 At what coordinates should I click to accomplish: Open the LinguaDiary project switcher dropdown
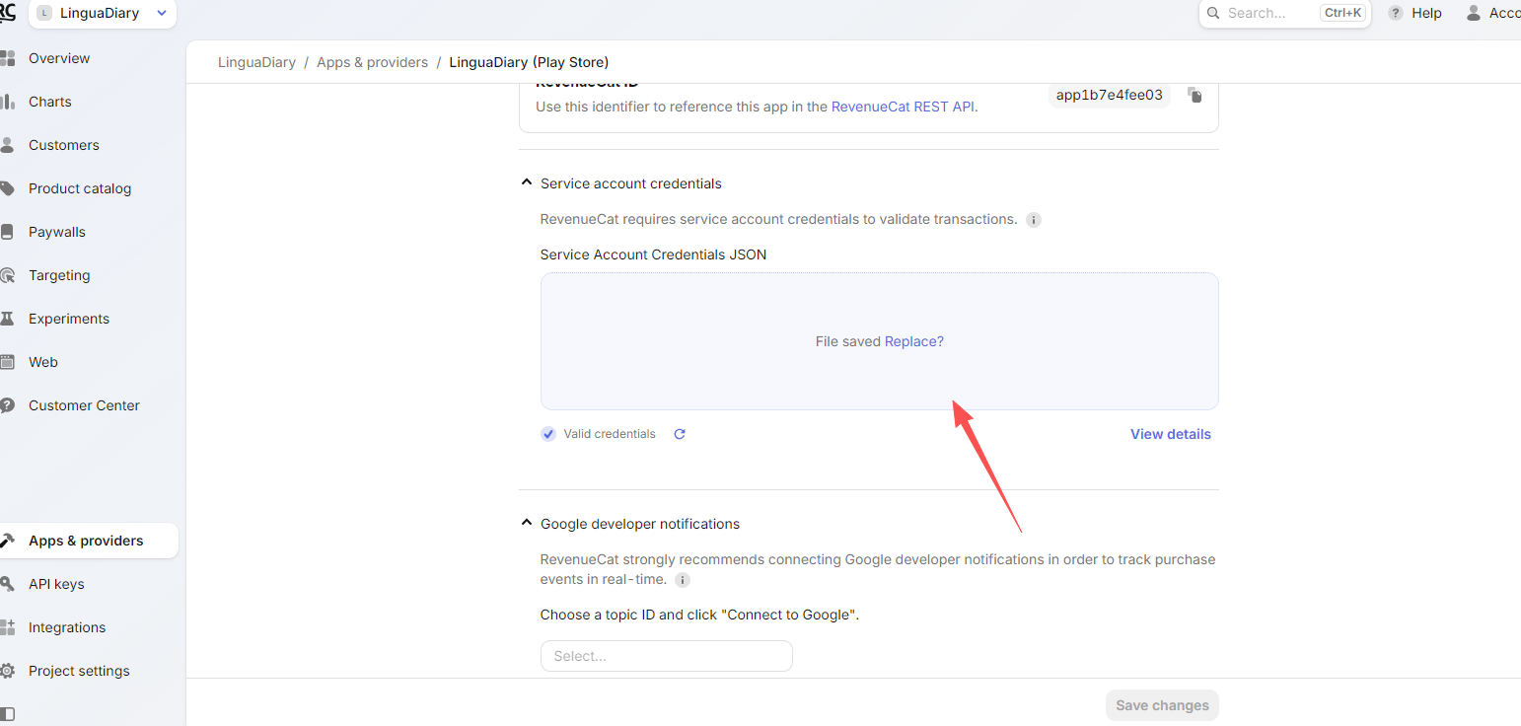pos(103,14)
